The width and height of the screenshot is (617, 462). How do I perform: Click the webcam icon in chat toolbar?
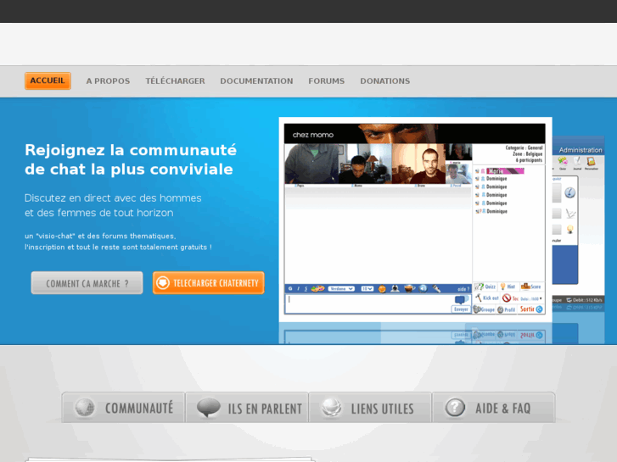click(395, 288)
